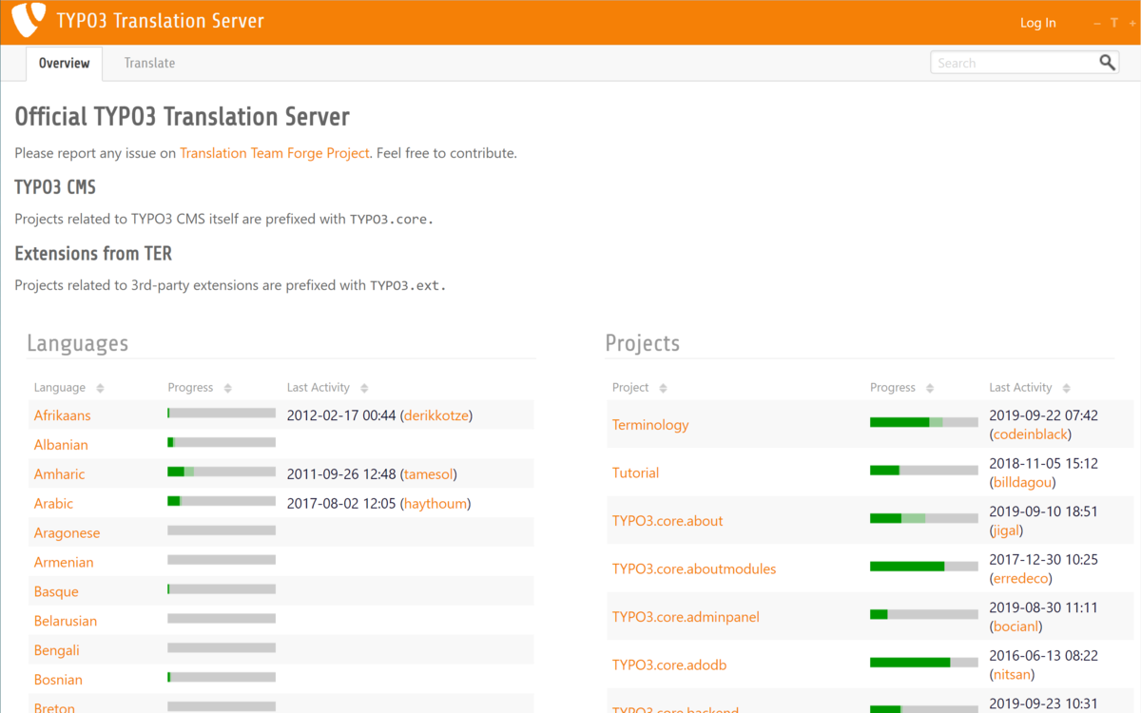
Task: Select the Bosnian language
Action: [58, 681]
